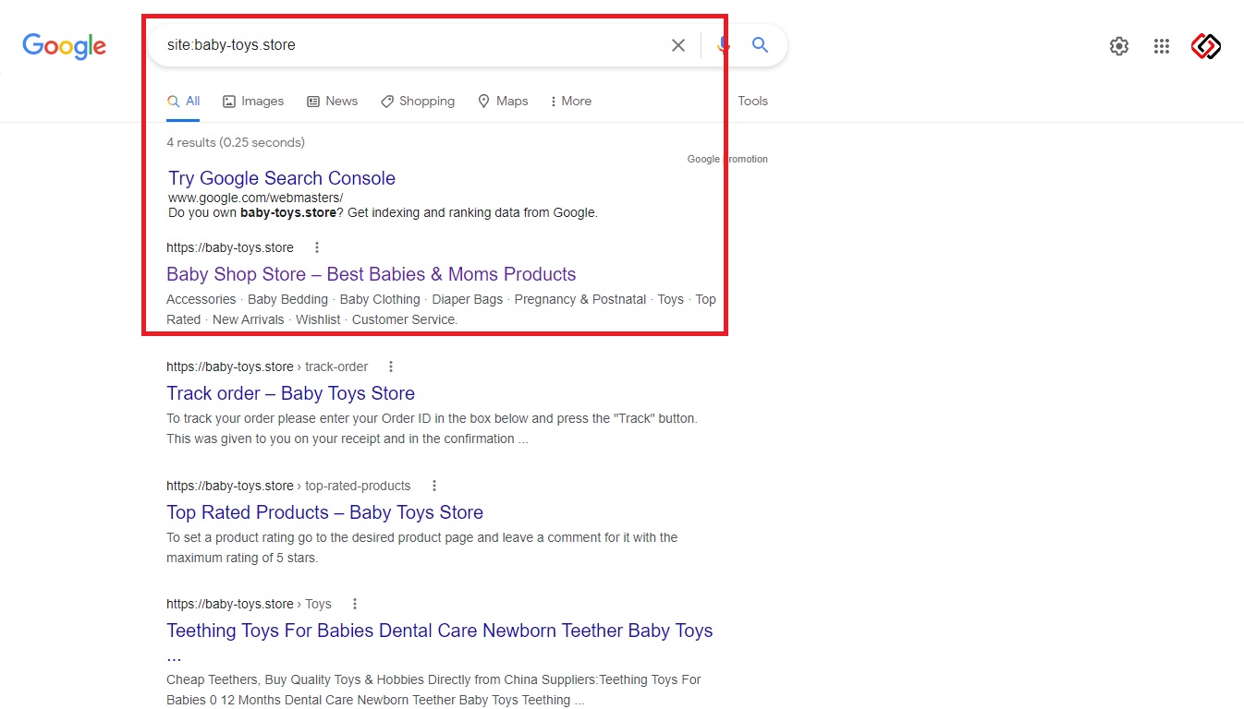Switch to the News tab
Screen dimensions: 1244x709
tap(332, 102)
